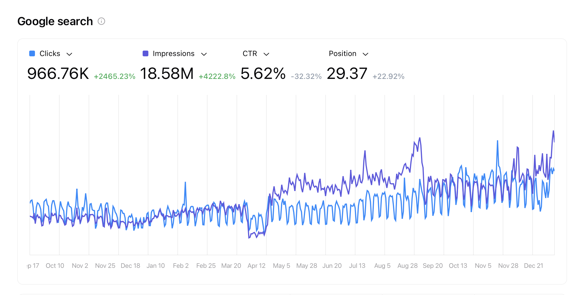Click the Nov 25 axis label
This screenshot has width=582, height=295.
105,266
